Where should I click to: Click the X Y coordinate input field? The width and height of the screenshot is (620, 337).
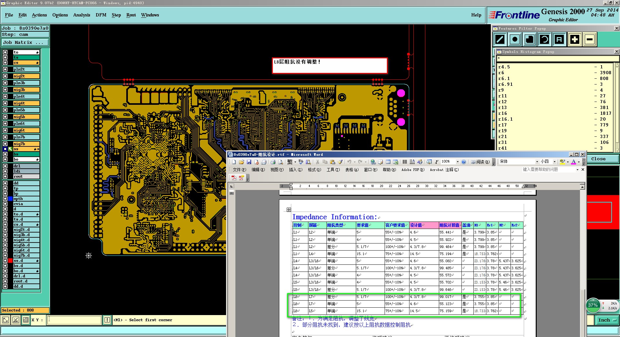click(74, 320)
